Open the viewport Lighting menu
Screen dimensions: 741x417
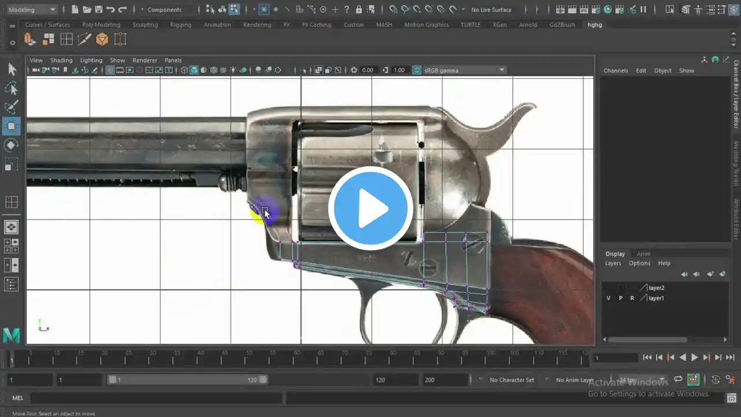point(91,60)
